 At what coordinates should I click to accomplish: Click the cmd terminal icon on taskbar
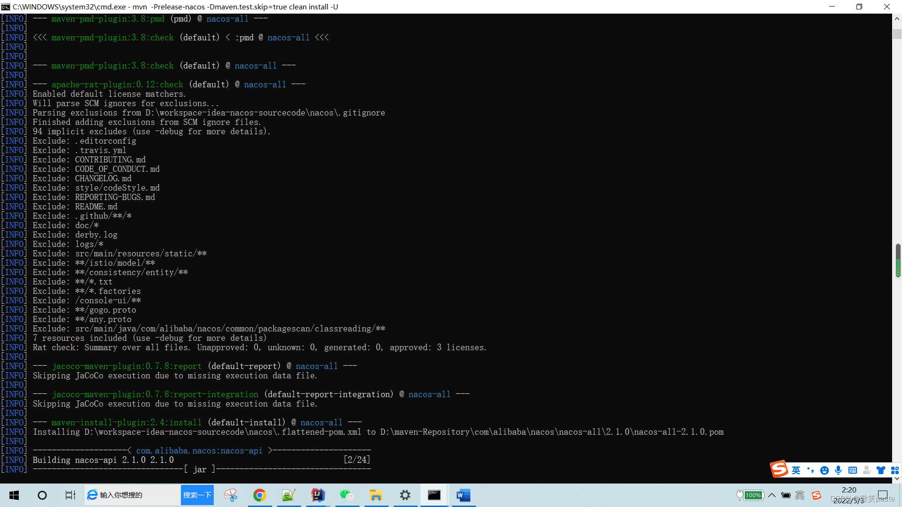point(434,495)
